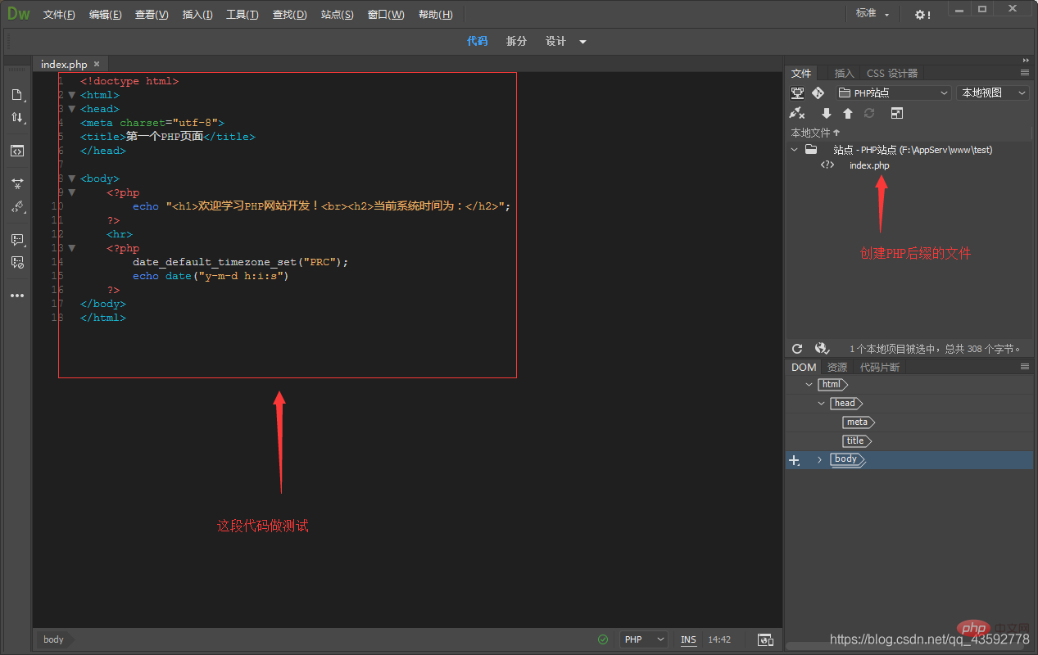Click the FTP server view icon in Files panel
Viewport: 1038px width, 655px height.
(796, 93)
